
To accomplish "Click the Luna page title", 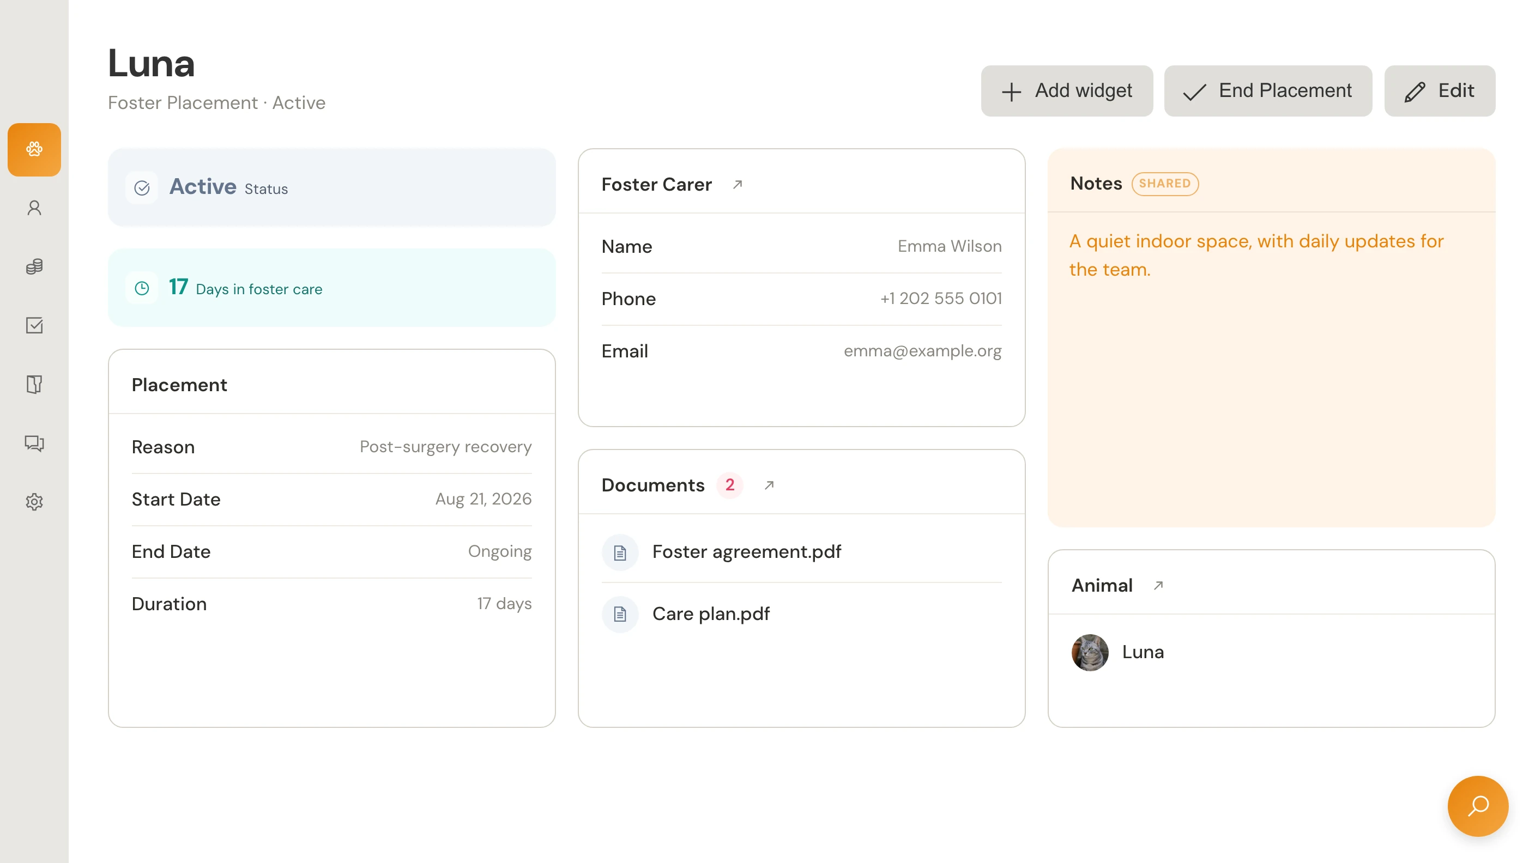I will tap(152, 63).
